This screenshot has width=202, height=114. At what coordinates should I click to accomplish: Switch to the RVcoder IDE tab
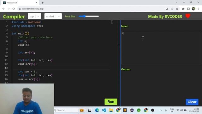click(20, 3)
